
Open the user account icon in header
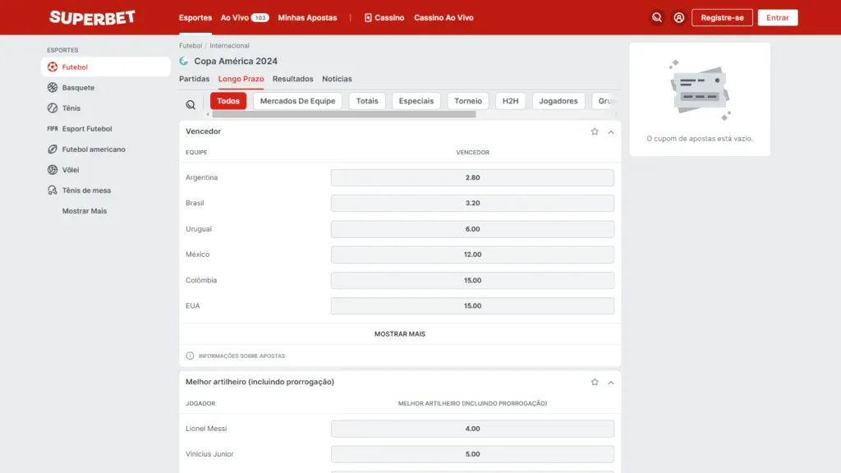pos(678,17)
